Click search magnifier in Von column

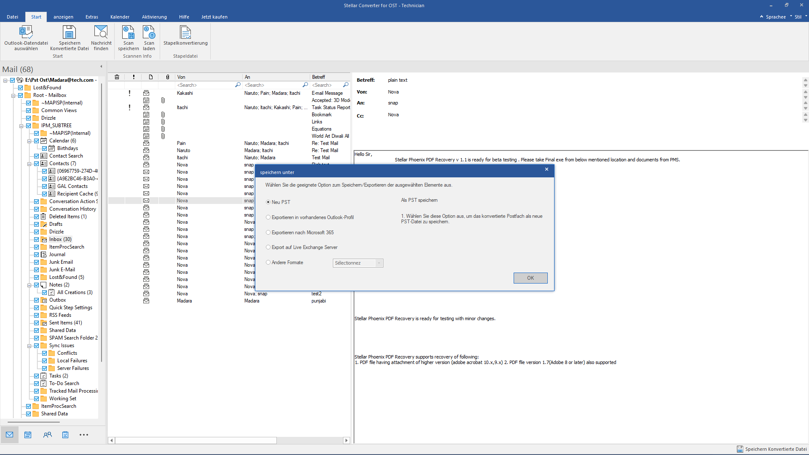pyautogui.click(x=238, y=85)
